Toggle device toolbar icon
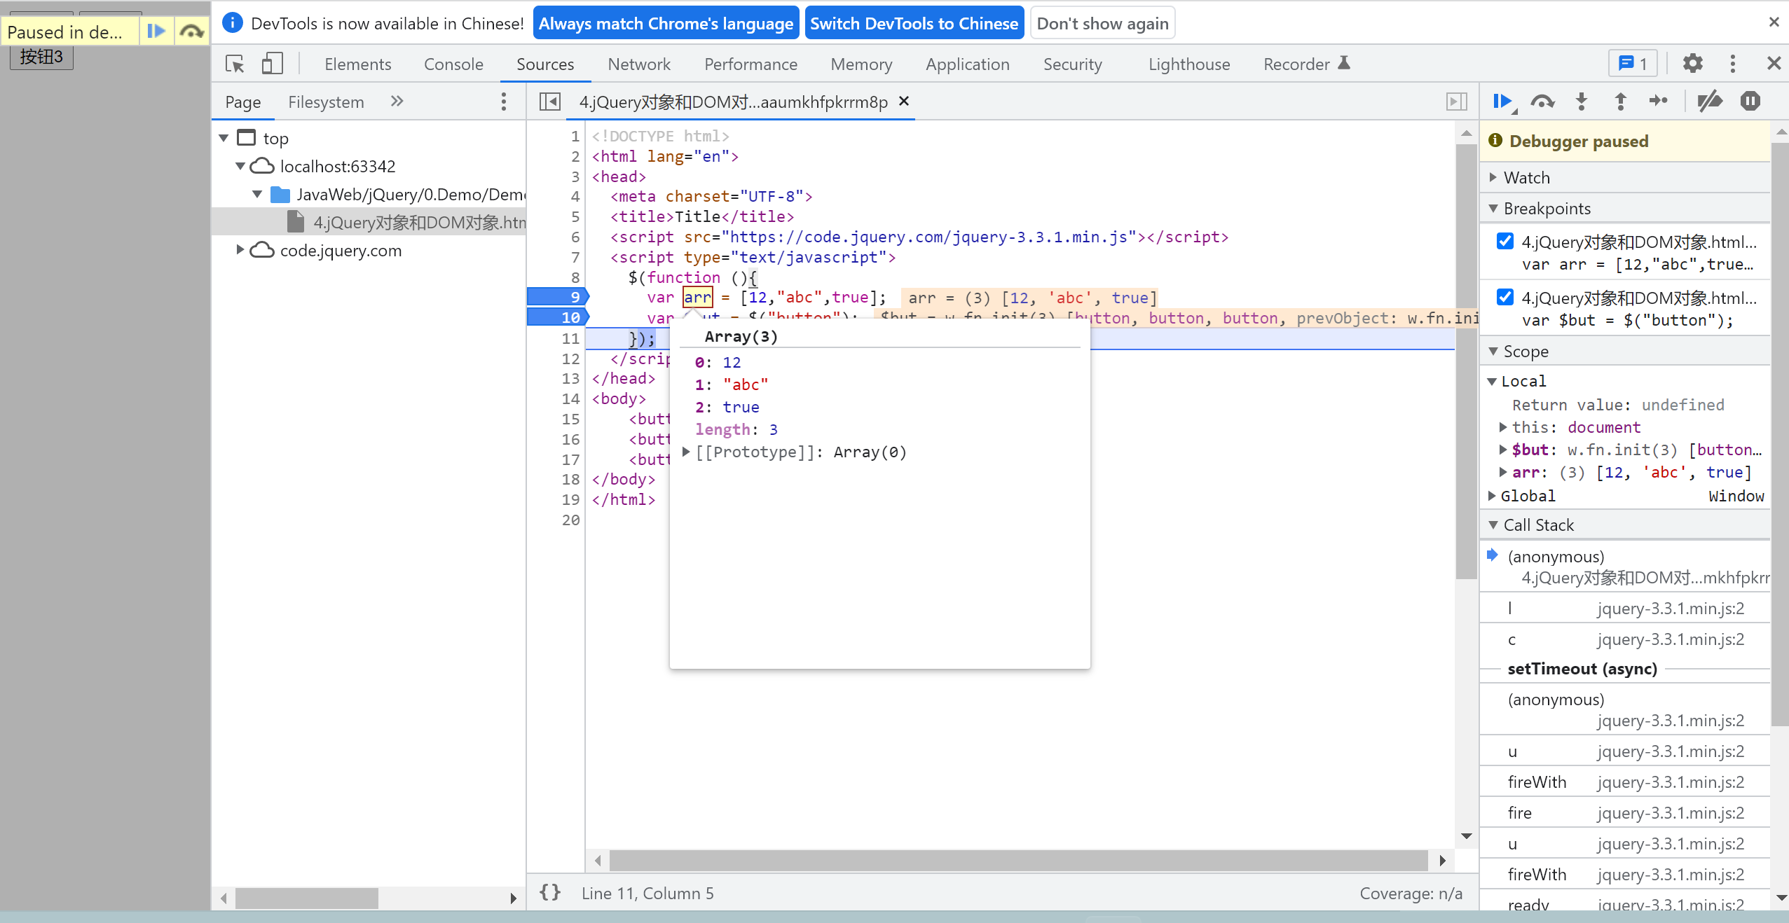Screen dimensions: 1789x923 click(272, 64)
